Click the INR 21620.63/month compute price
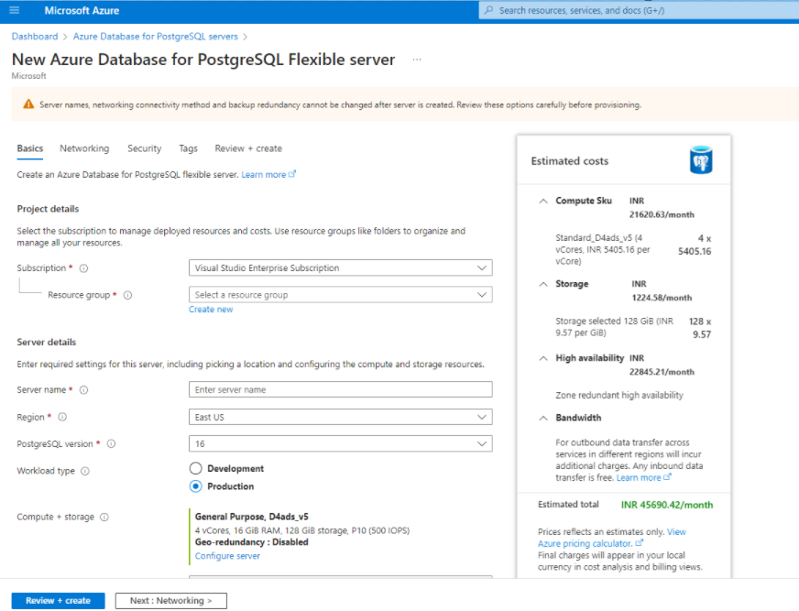 pyautogui.click(x=662, y=207)
